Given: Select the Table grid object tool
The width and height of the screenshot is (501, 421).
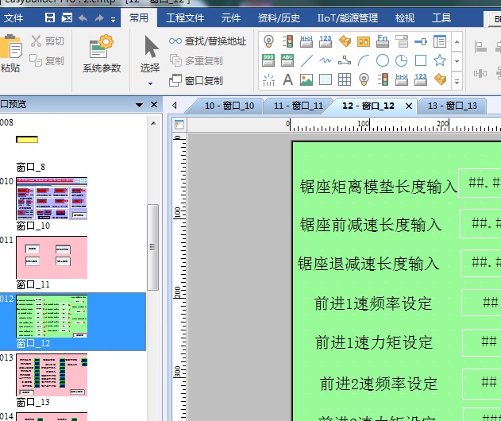Looking at the screenshot, I should click(345, 79).
